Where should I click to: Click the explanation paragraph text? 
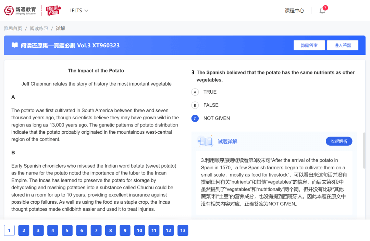point(274,182)
